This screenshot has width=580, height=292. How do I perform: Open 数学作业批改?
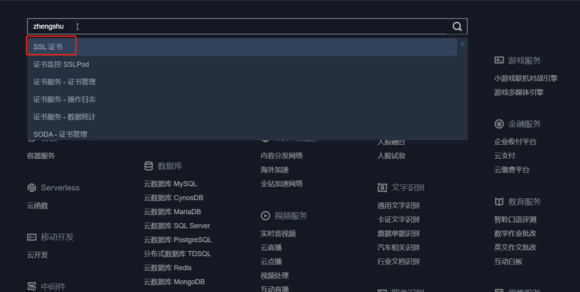click(x=515, y=233)
